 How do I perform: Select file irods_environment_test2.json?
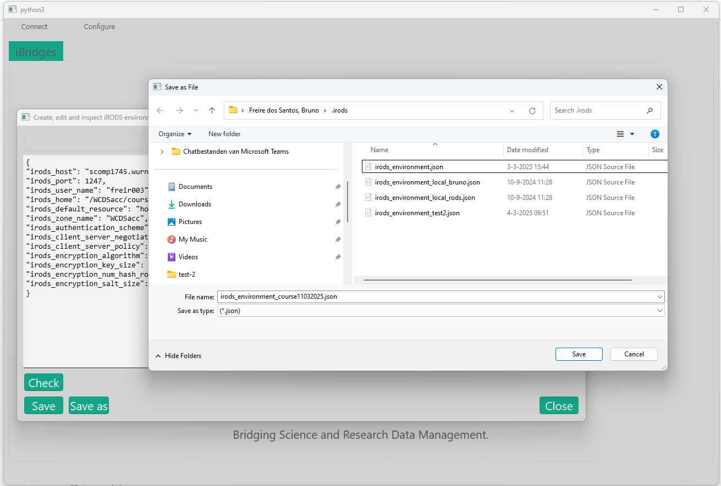417,213
